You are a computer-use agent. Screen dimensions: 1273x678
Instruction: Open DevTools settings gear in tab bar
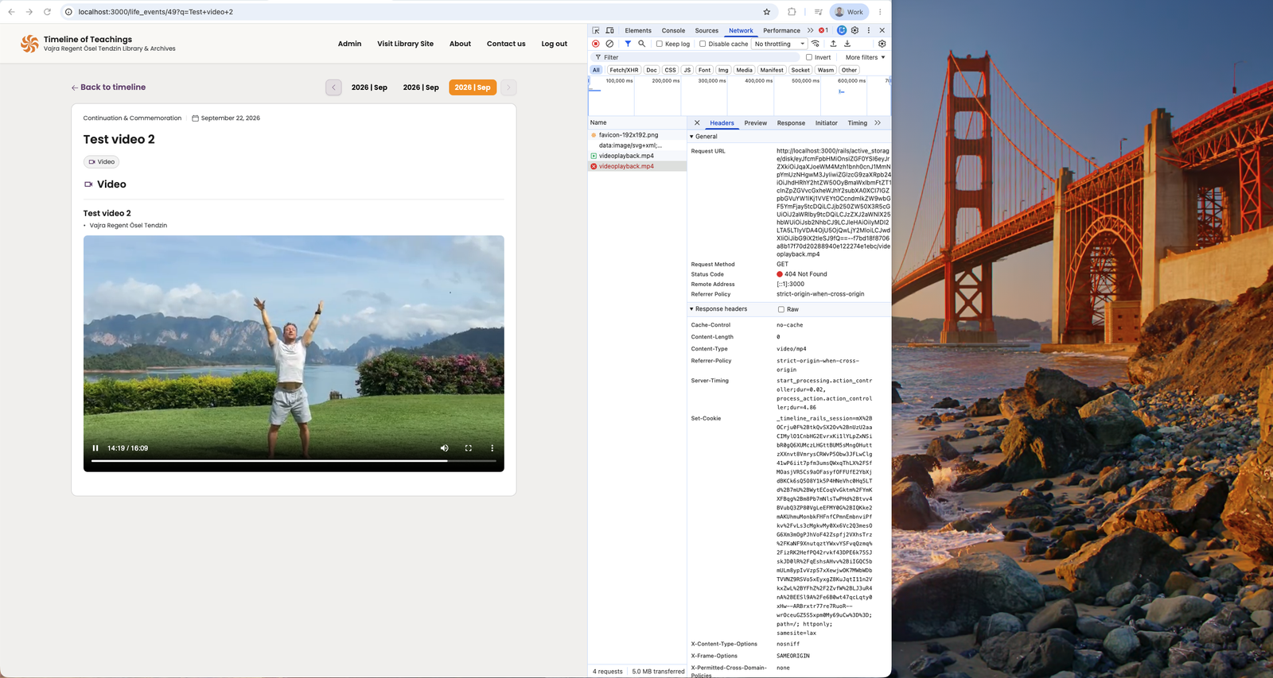click(x=855, y=30)
